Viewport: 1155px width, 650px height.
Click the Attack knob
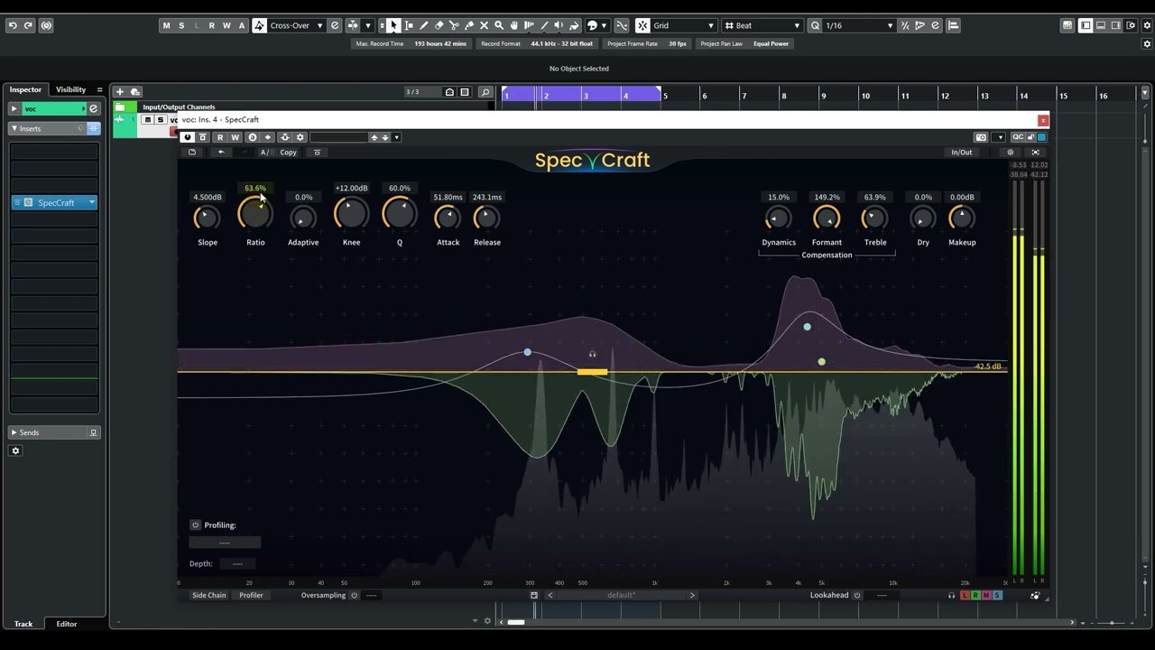[448, 217]
